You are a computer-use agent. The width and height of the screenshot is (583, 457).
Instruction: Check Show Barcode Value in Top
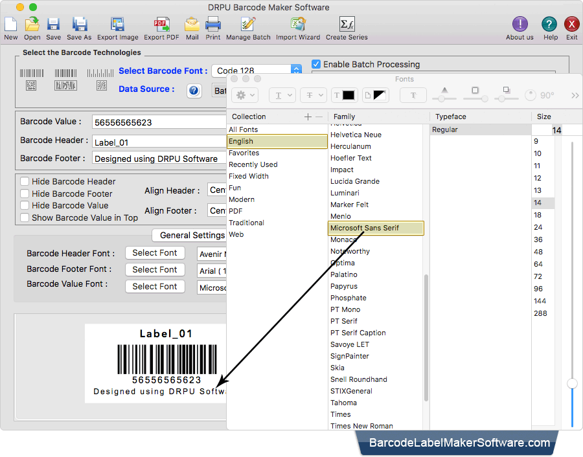click(25, 217)
